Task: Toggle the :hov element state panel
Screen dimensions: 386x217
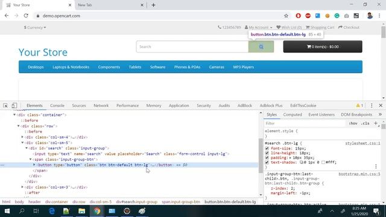Action: (x=353, y=123)
